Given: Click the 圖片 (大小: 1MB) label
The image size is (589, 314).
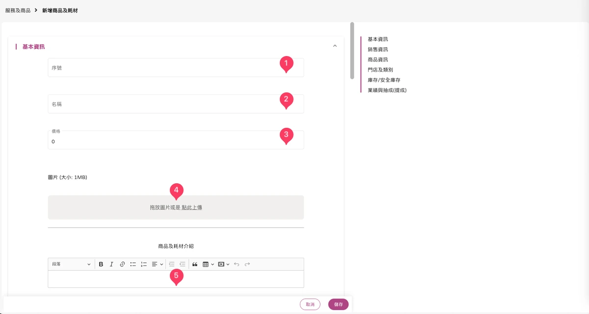Looking at the screenshot, I should [x=67, y=177].
